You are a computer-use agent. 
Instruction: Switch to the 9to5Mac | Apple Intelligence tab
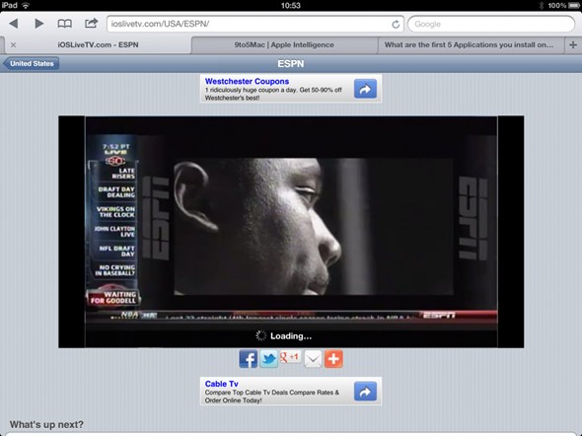(284, 45)
